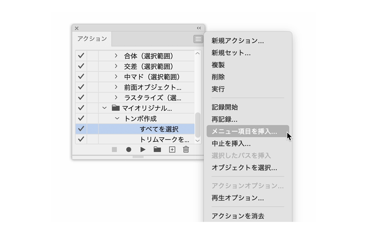Select オブジェクトを選択... menu item
367x242 pixels.
[245, 167]
